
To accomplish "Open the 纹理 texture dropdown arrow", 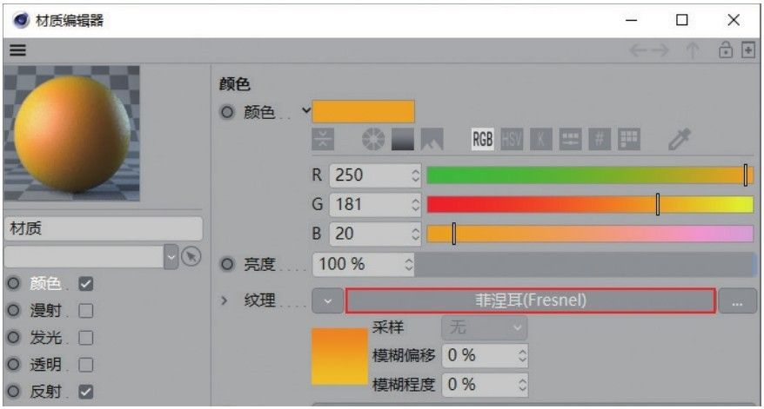I will pyautogui.click(x=327, y=301).
